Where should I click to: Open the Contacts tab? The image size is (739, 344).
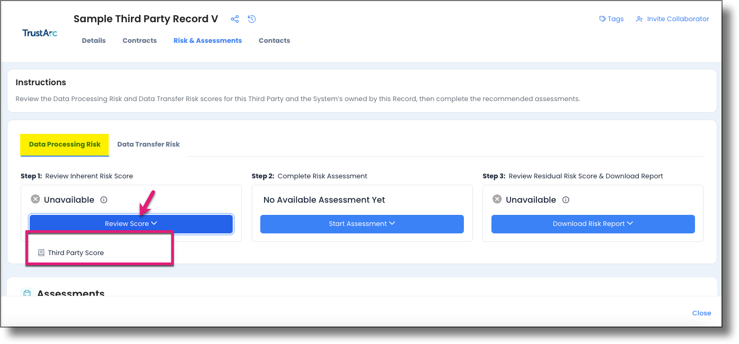click(274, 40)
